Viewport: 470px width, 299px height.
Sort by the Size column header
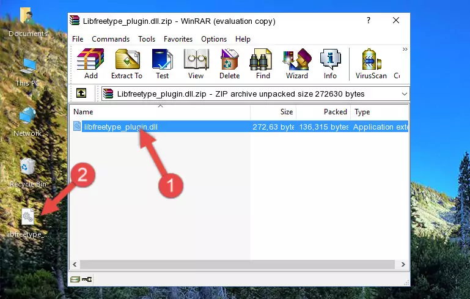click(273, 111)
